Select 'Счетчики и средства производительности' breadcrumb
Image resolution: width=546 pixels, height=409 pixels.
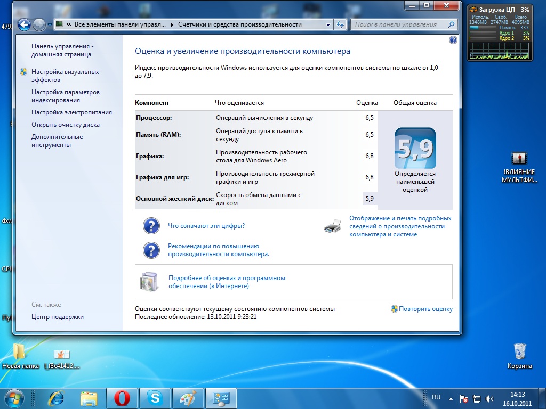(x=240, y=24)
